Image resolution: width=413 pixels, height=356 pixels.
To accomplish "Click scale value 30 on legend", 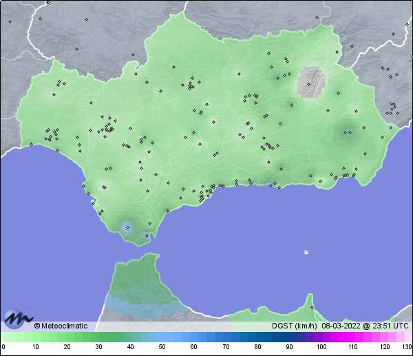I will point(98,347).
